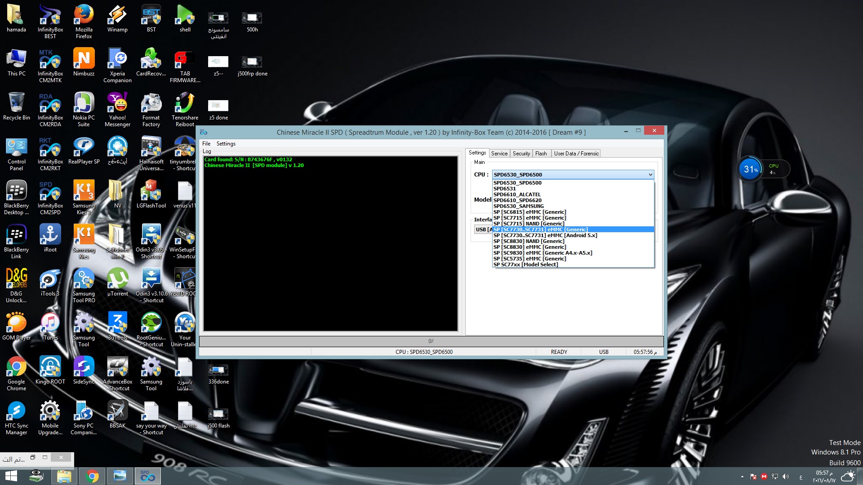Select SP [SC7715] NAND [Generic] option

[573, 224]
